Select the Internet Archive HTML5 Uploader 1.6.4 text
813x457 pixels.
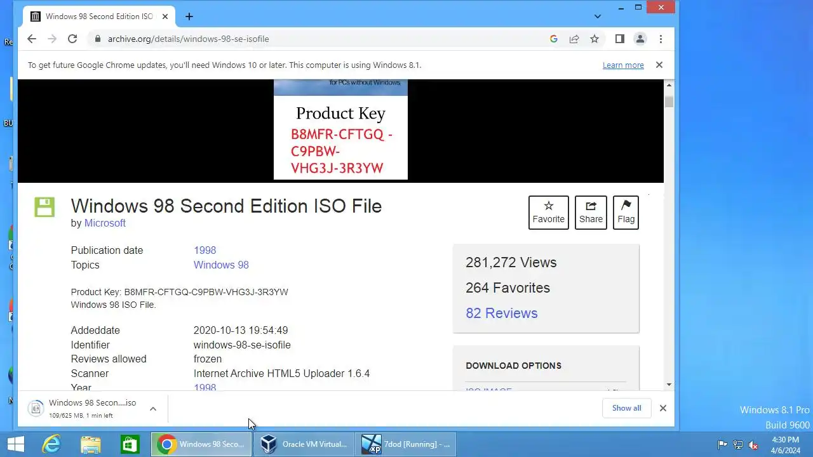(281, 373)
